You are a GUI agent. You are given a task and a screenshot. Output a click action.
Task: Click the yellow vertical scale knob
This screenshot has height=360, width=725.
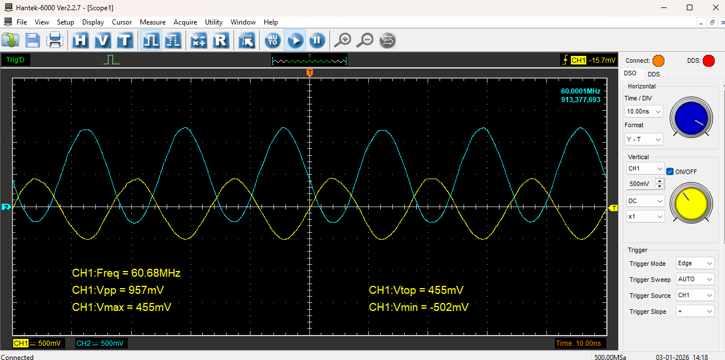pos(691,203)
